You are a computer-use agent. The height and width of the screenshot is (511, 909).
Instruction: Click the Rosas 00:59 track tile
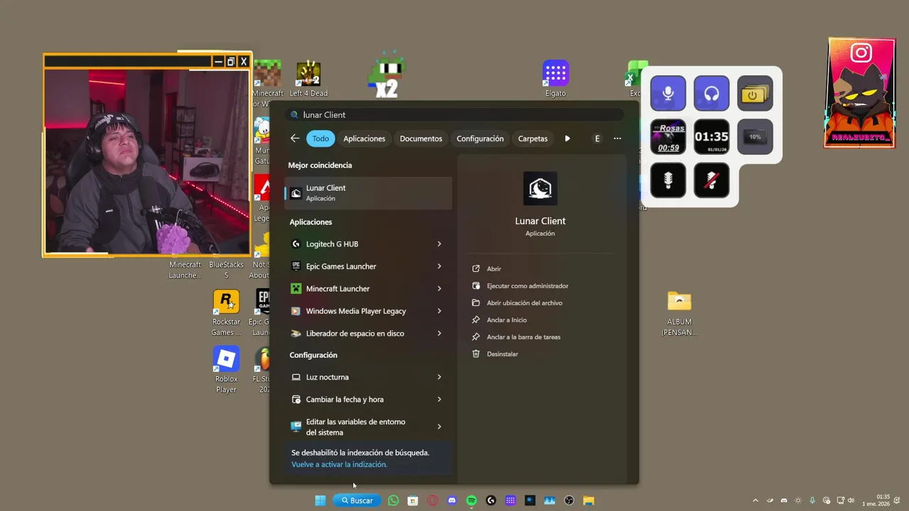pyautogui.click(x=668, y=136)
